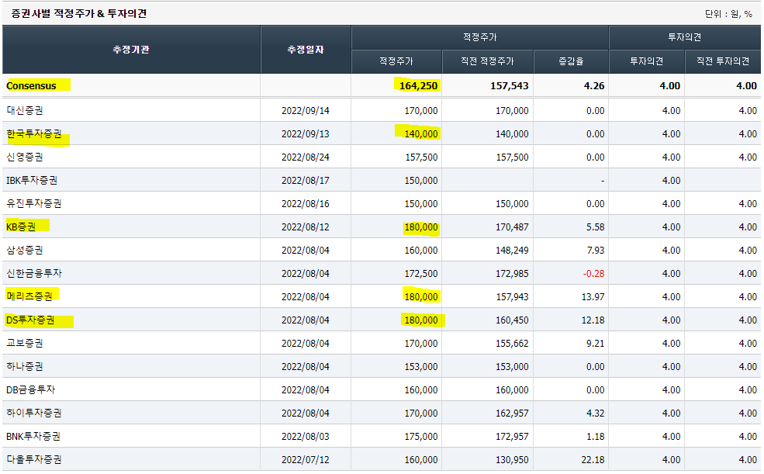Click the date 2022/08/12
The height and width of the screenshot is (474, 764).
point(306,227)
